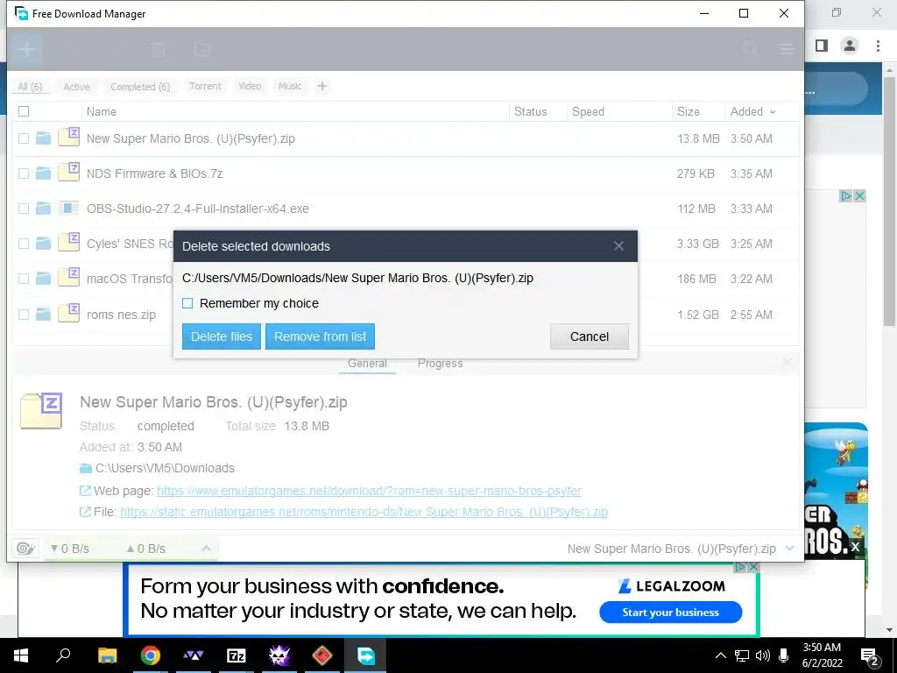
Task: Show hidden system tray icons
Action: tap(721, 655)
